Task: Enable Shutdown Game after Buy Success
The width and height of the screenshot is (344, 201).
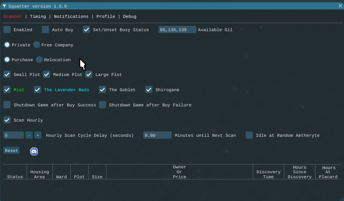Action: point(7,105)
